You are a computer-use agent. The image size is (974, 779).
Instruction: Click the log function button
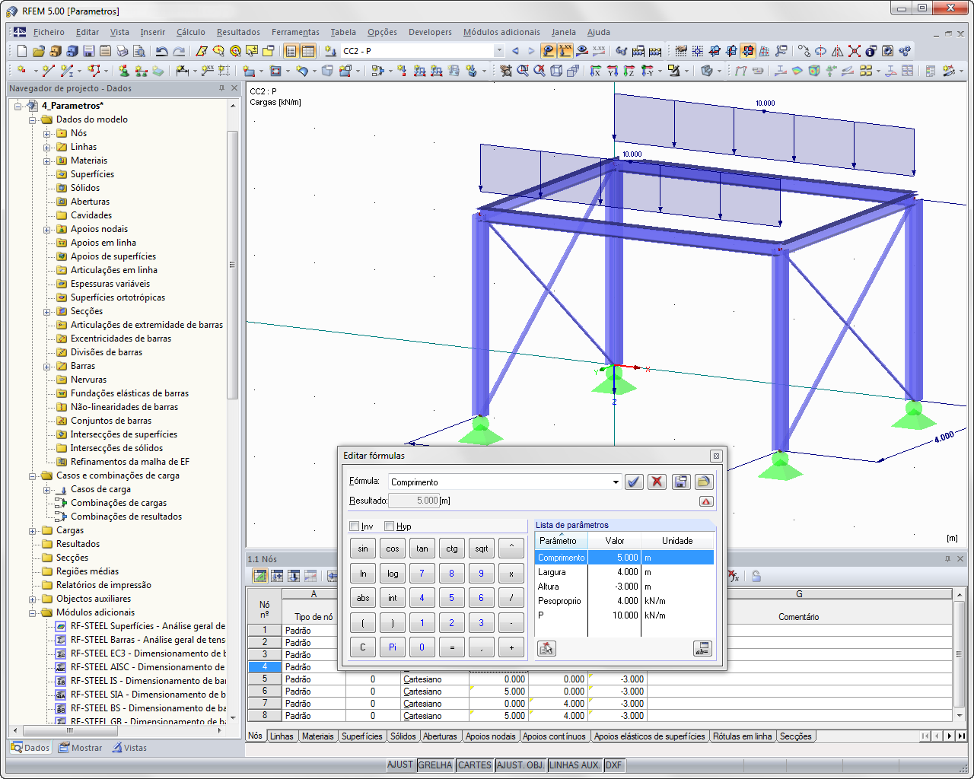pos(393,574)
